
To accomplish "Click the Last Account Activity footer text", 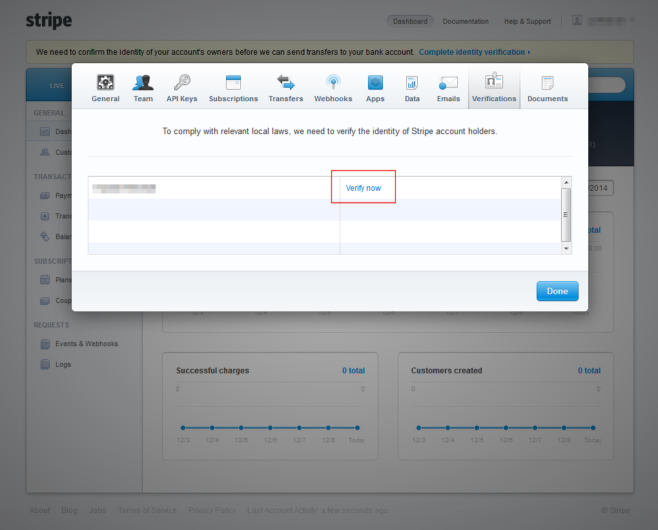I will (x=317, y=510).
